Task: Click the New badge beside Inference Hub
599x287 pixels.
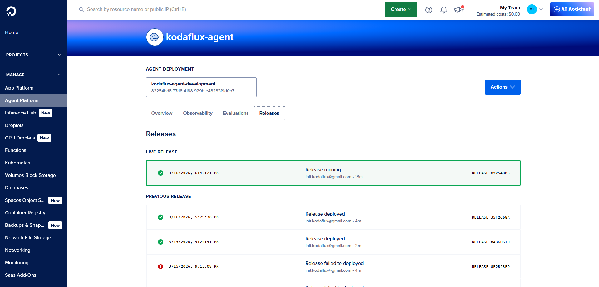Action: click(46, 113)
